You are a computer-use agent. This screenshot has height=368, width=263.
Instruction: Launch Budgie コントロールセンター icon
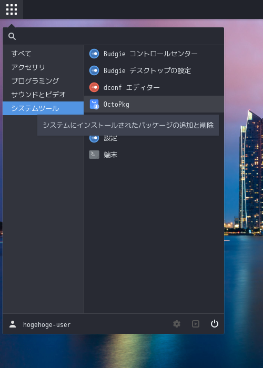pyautogui.click(x=94, y=54)
